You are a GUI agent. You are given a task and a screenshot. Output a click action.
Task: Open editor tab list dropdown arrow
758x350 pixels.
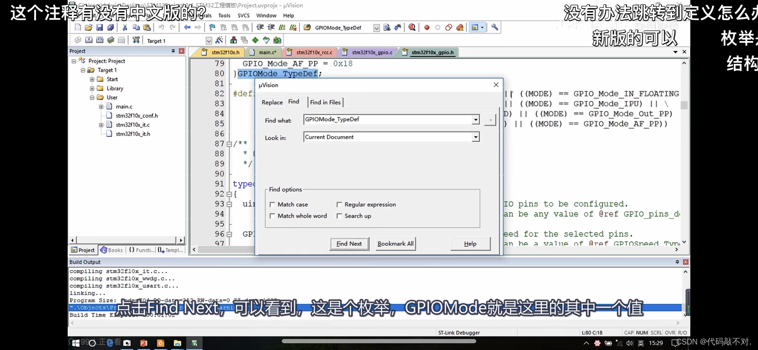(676, 52)
